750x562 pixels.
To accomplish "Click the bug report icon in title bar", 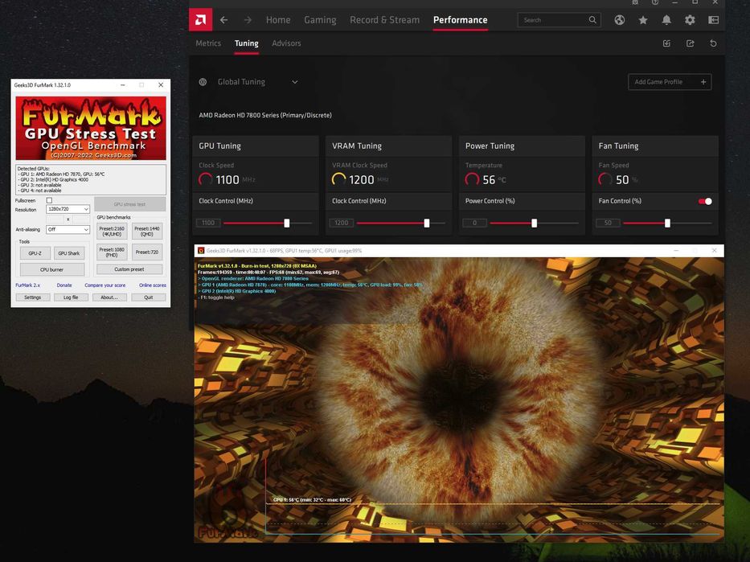I will coord(635,2).
